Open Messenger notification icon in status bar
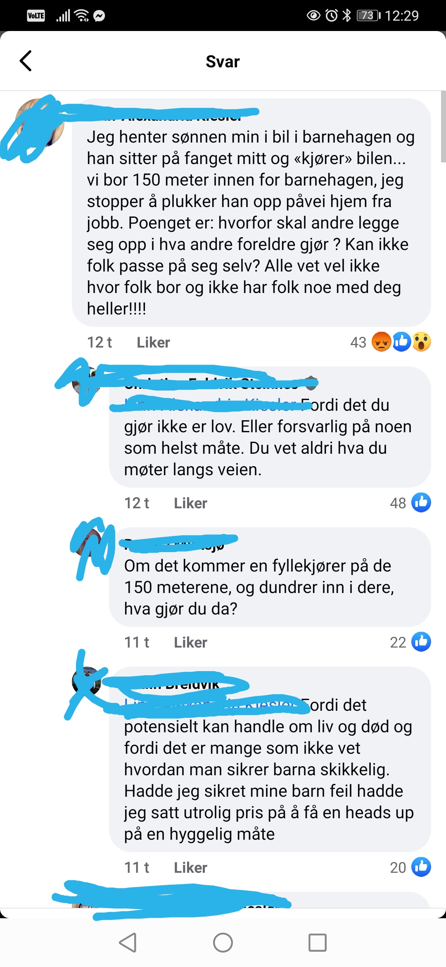Image resolution: width=446 pixels, height=967 pixels. tap(99, 16)
